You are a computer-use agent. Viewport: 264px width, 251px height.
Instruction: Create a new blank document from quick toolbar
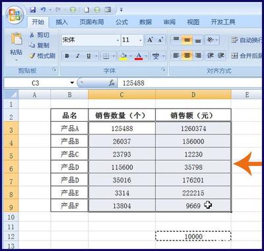(x=87, y=10)
